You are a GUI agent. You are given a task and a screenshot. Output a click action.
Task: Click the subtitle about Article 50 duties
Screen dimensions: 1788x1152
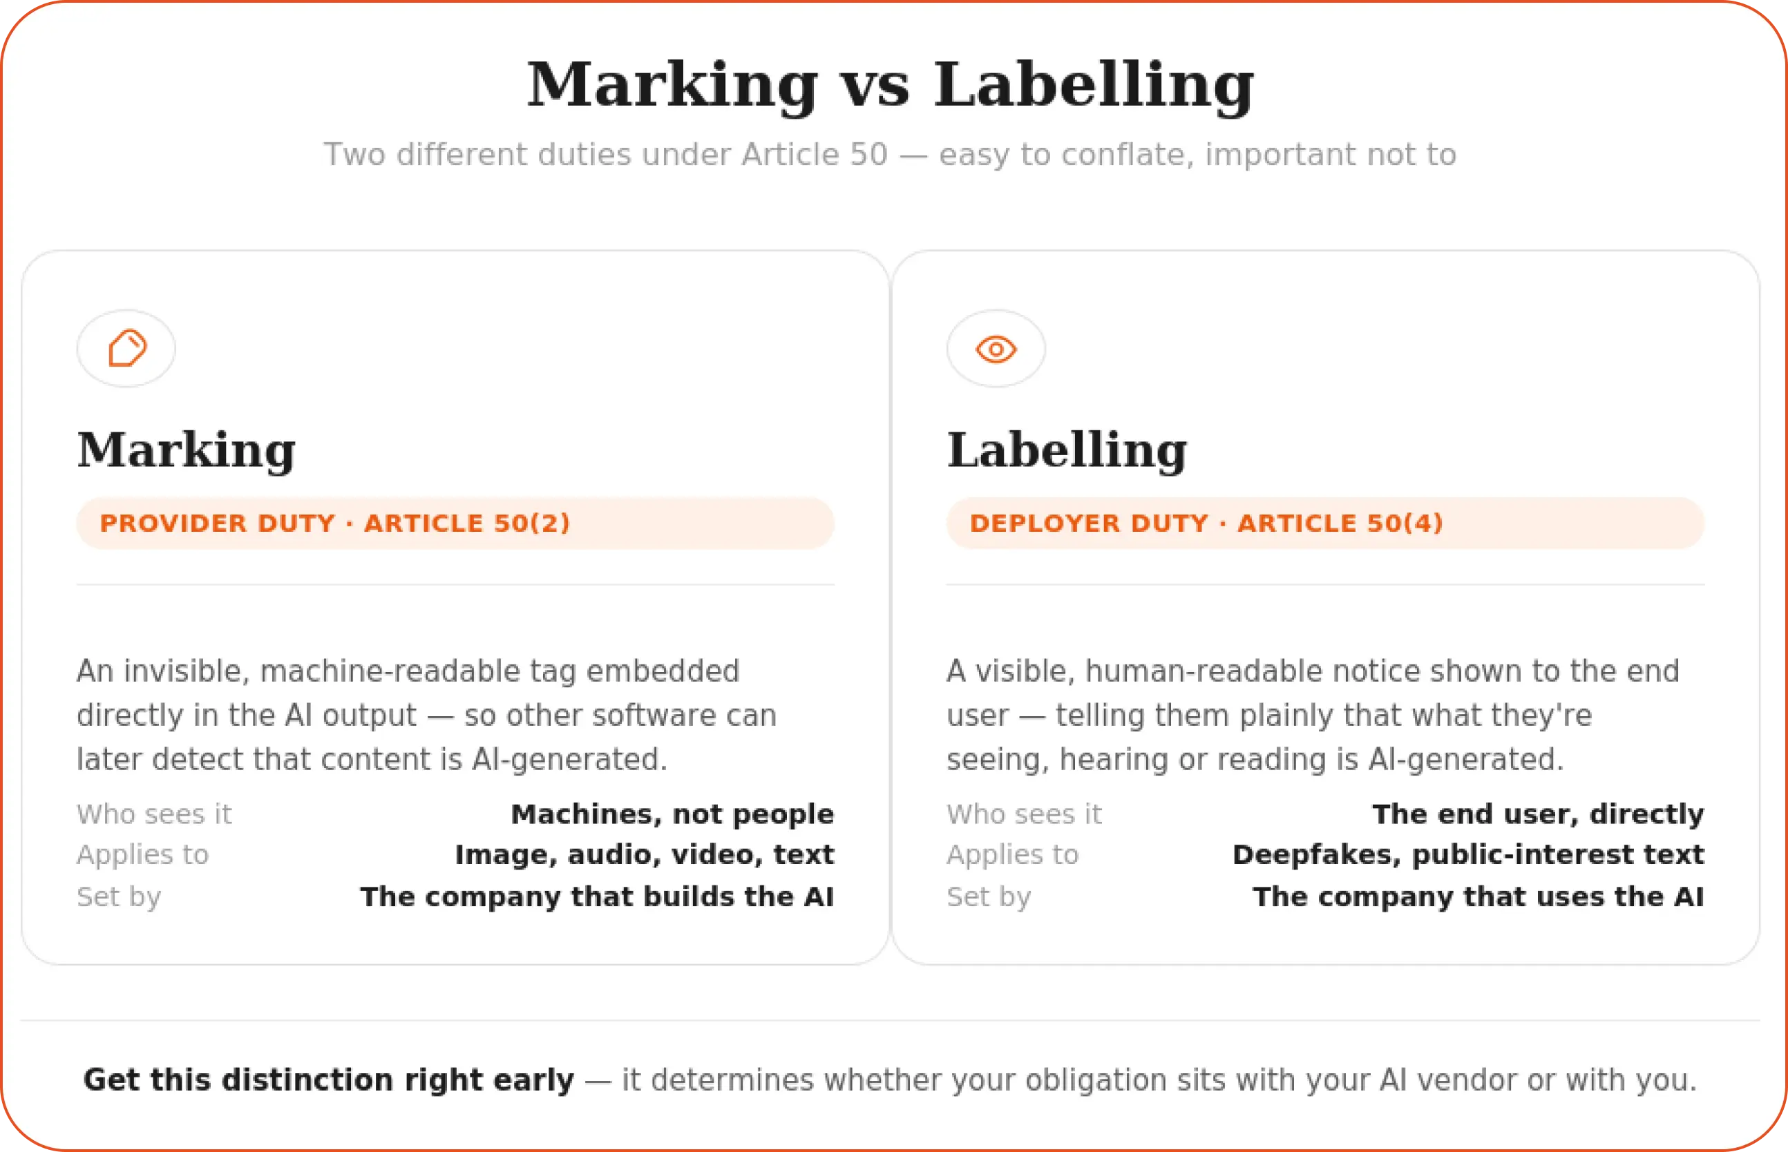pyautogui.click(x=891, y=154)
